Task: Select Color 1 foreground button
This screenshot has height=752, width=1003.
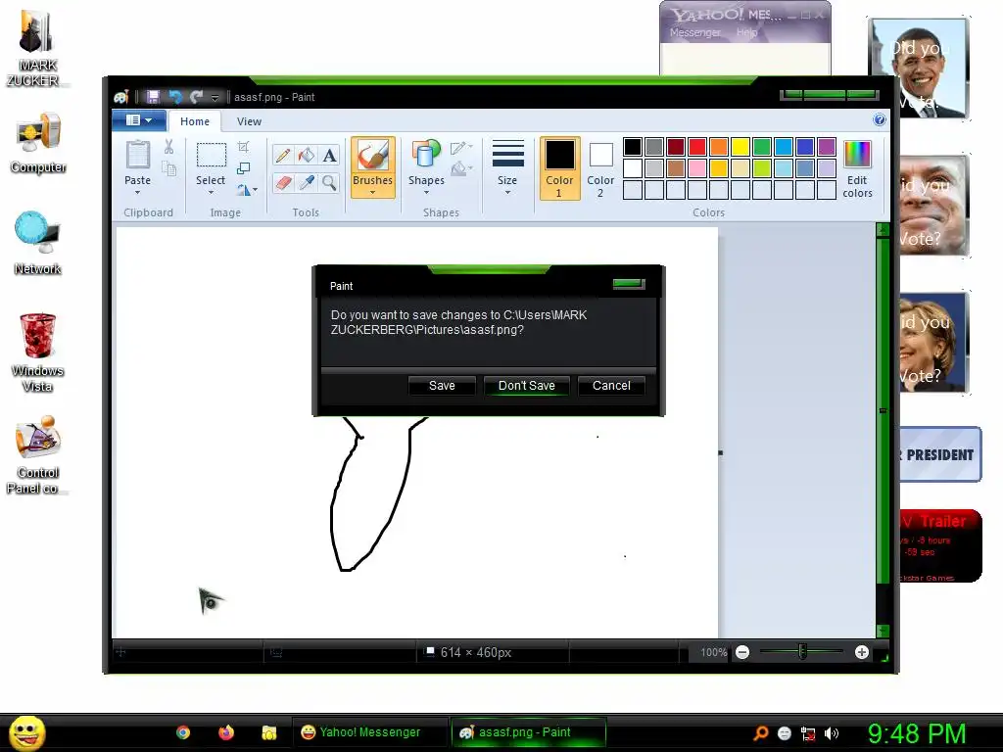Action: tap(559, 168)
